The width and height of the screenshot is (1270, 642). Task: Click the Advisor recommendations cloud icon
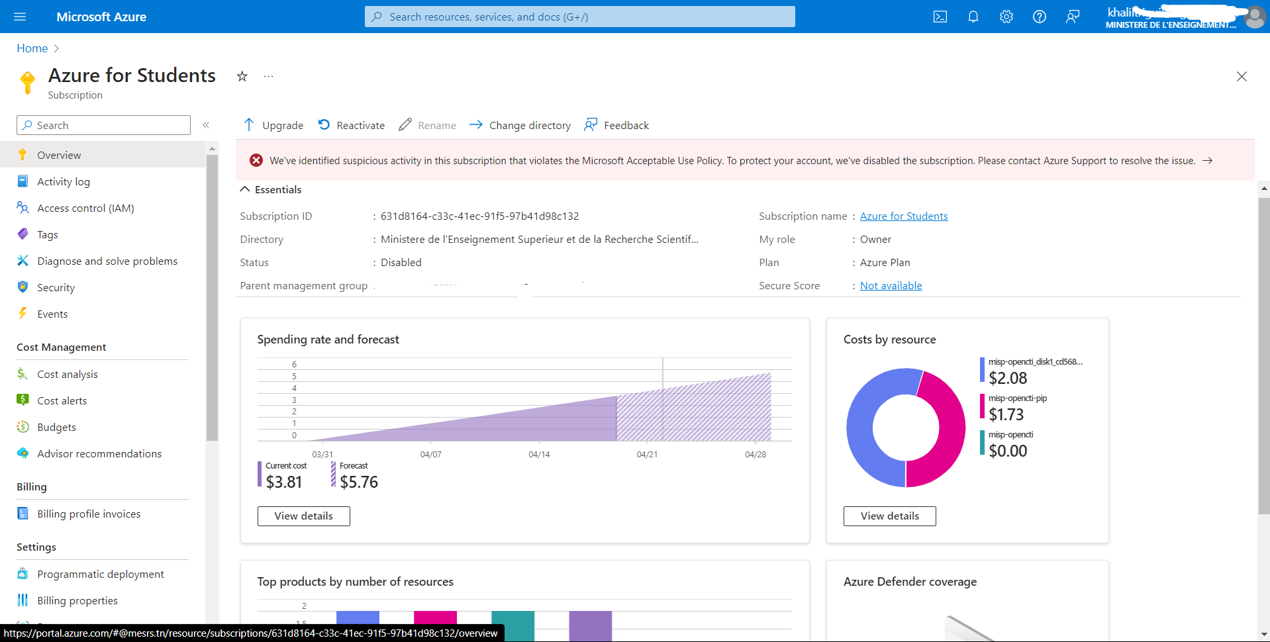23,453
